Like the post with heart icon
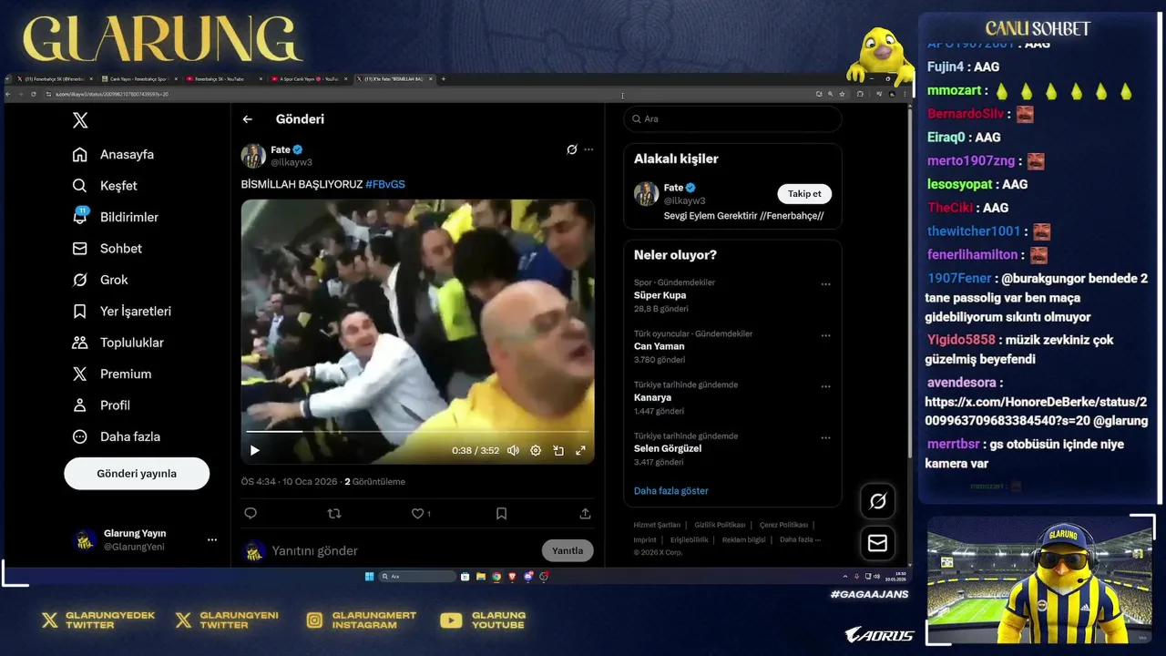1166x656 pixels. [417, 514]
